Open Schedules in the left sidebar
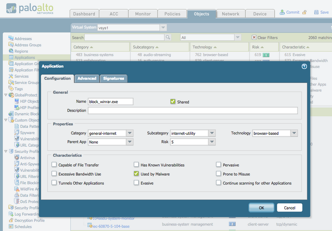The height and width of the screenshot is (231, 332). (23, 227)
